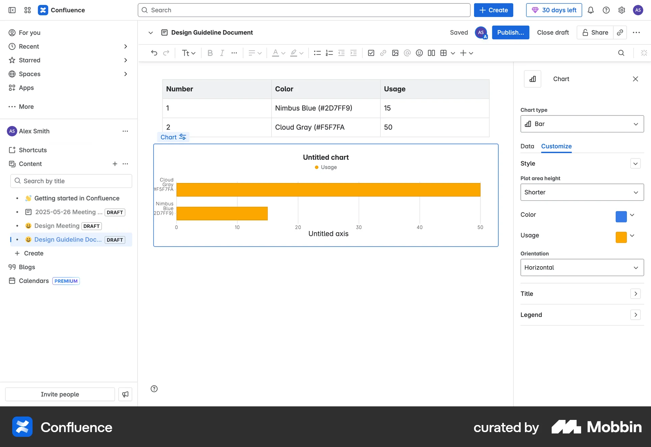Toggle italic formatting in the toolbar

(222, 53)
